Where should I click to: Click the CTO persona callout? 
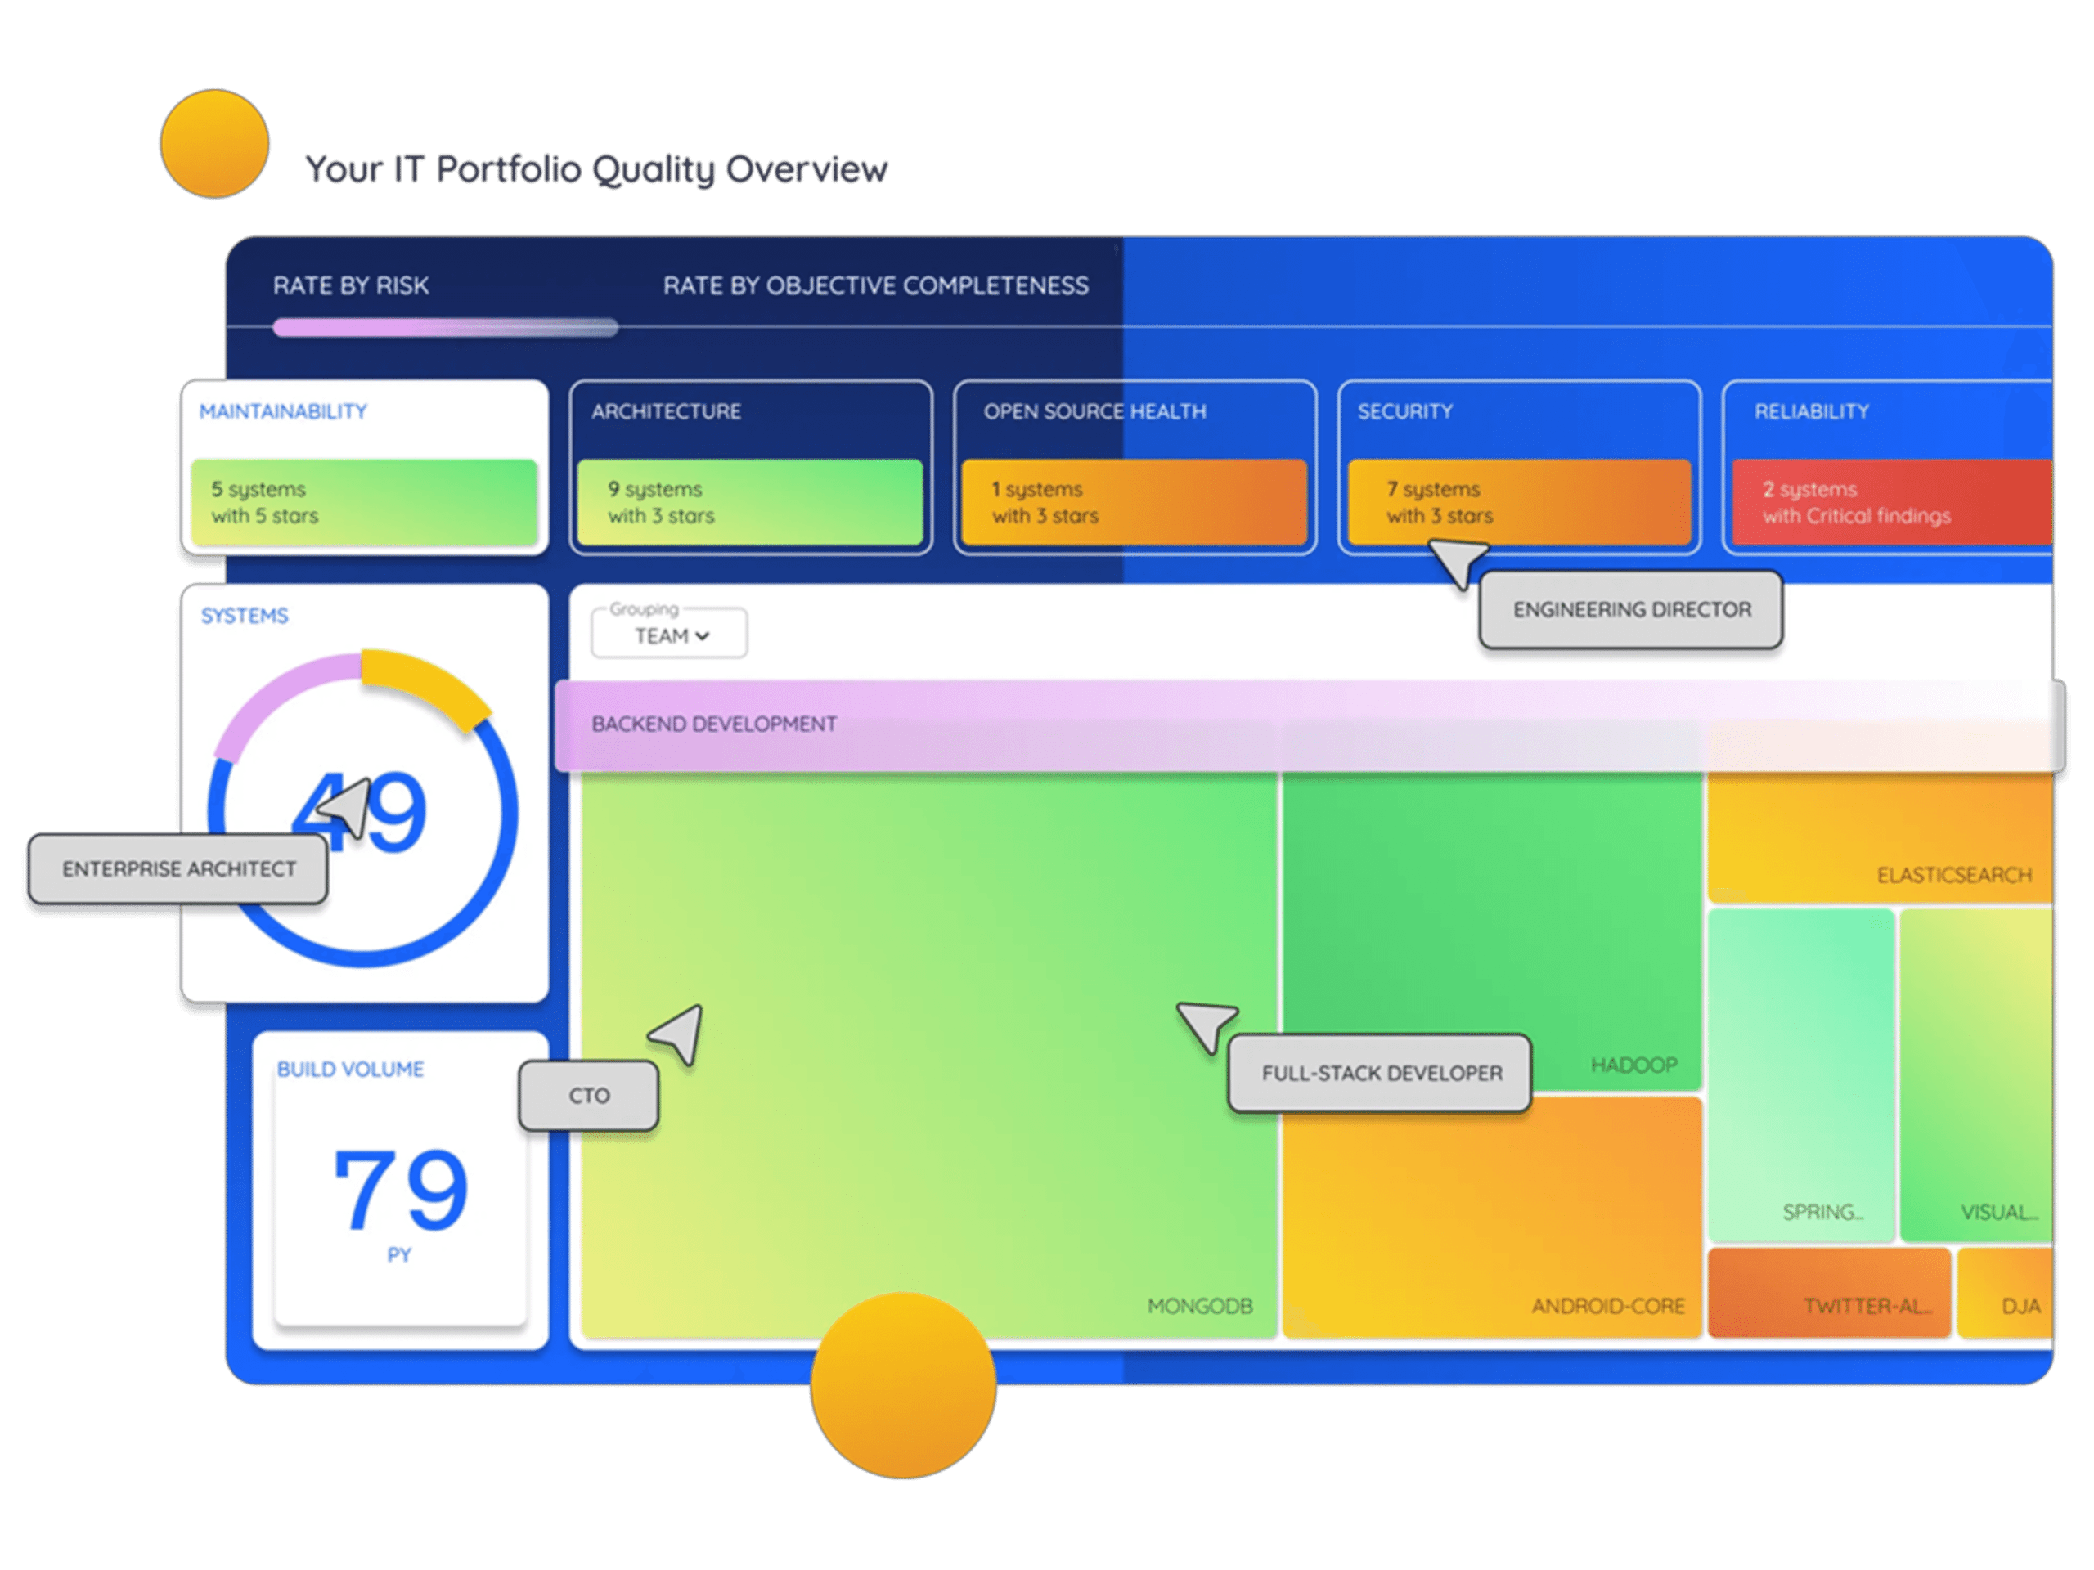pos(589,1094)
